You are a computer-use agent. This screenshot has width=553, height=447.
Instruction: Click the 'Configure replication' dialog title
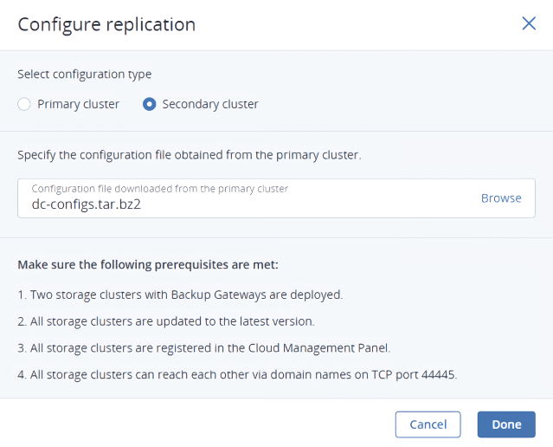(106, 24)
